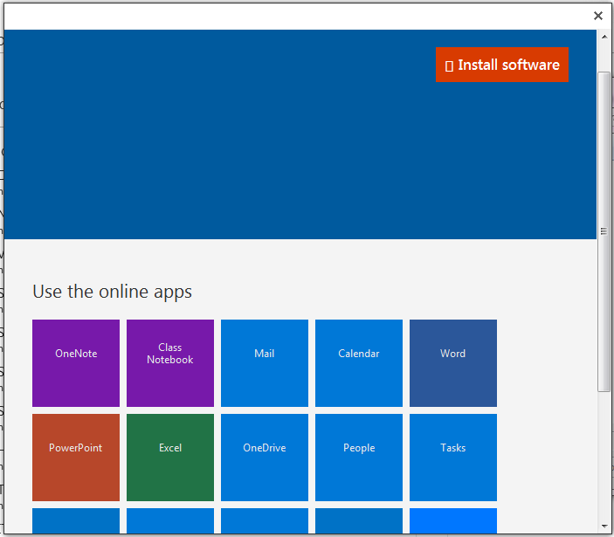The height and width of the screenshot is (537, 614).
Task: Open the PowerPoint tile
Action: click(x=76, y=458)
